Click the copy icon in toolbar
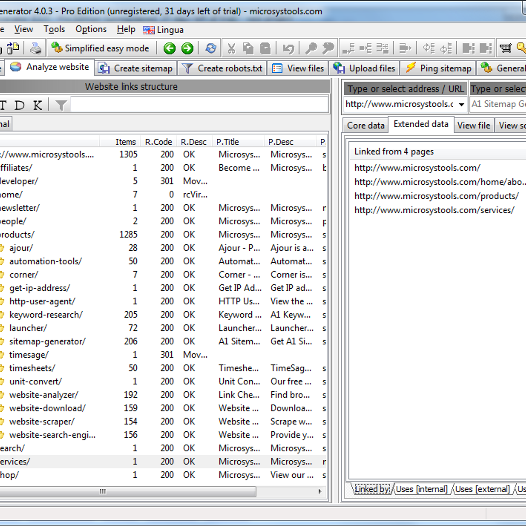The height and width of the screenshot is (526, 526). pyautogui.click(x=248, y=49)
